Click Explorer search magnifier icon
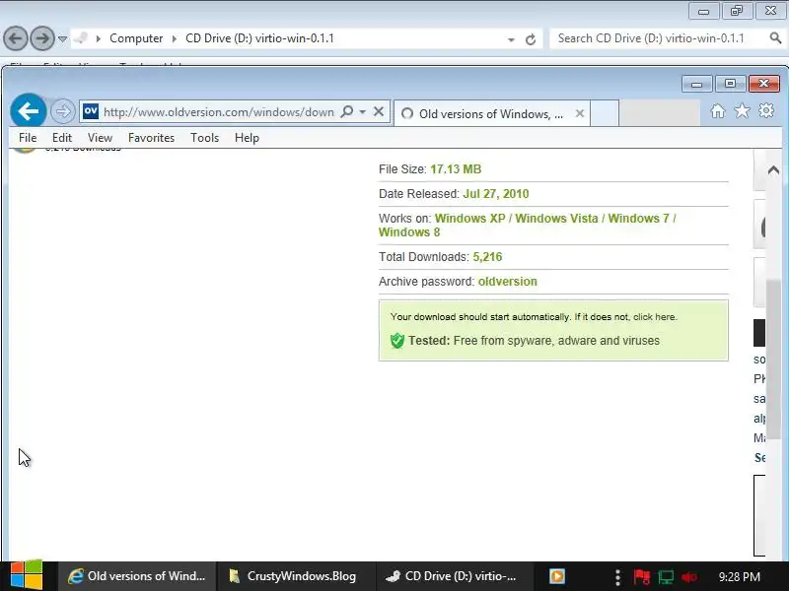This screenshot has width=789, height=591. tap(775, 37)
